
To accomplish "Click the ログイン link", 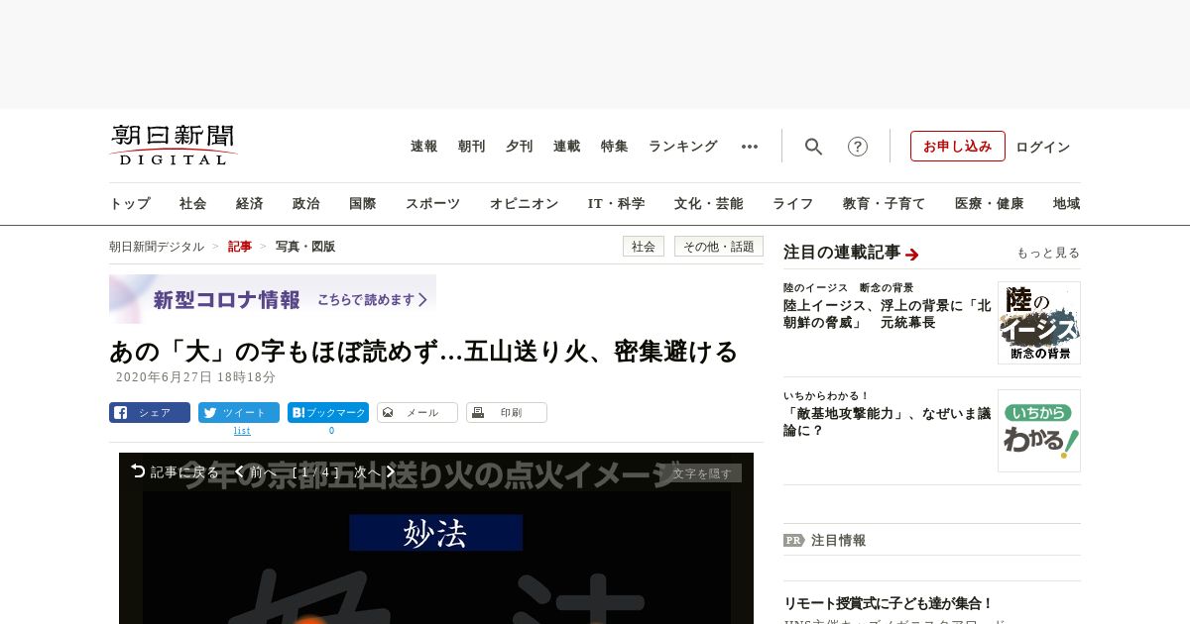I will point(1043,147).
